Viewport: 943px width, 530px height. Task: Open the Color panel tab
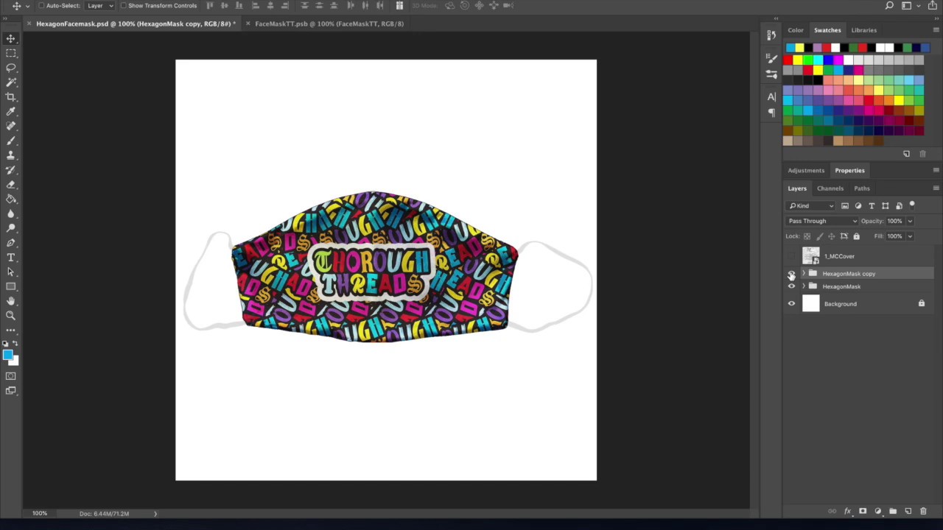pyautogui.click(x=796, y=30)
